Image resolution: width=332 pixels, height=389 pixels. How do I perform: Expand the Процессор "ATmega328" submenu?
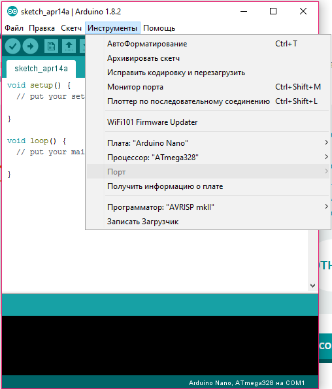[208, 158]
